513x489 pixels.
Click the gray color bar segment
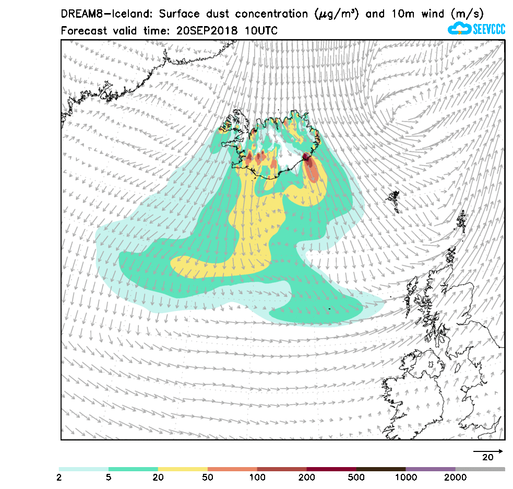tap(480, 469)
